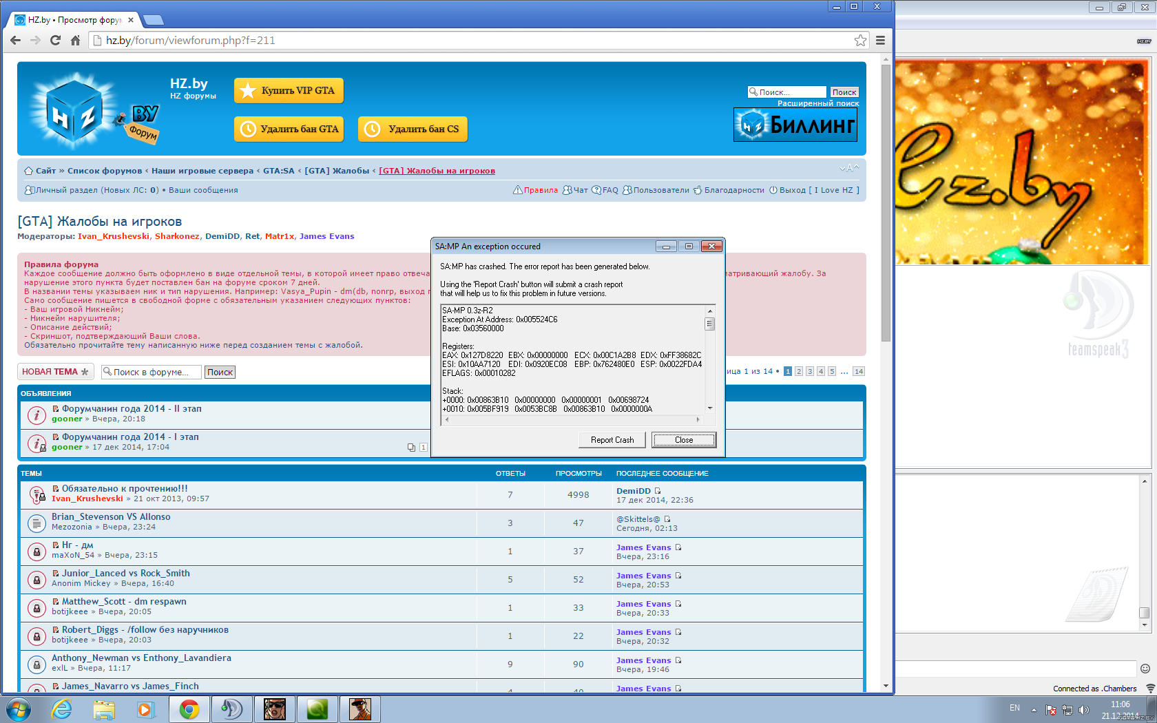Click Close in SA:MP crash dialog
This screenshot has height=723, width=1157.
[684, 440]
